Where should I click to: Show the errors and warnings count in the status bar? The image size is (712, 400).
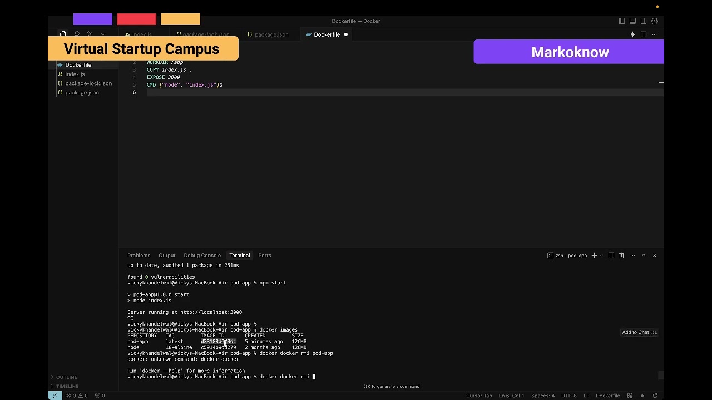pyautogui.click(x=77, y=396)
